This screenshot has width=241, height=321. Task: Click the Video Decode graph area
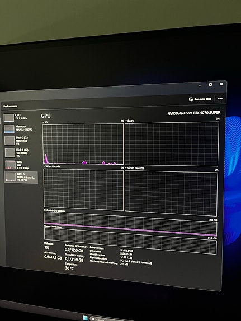171,193
